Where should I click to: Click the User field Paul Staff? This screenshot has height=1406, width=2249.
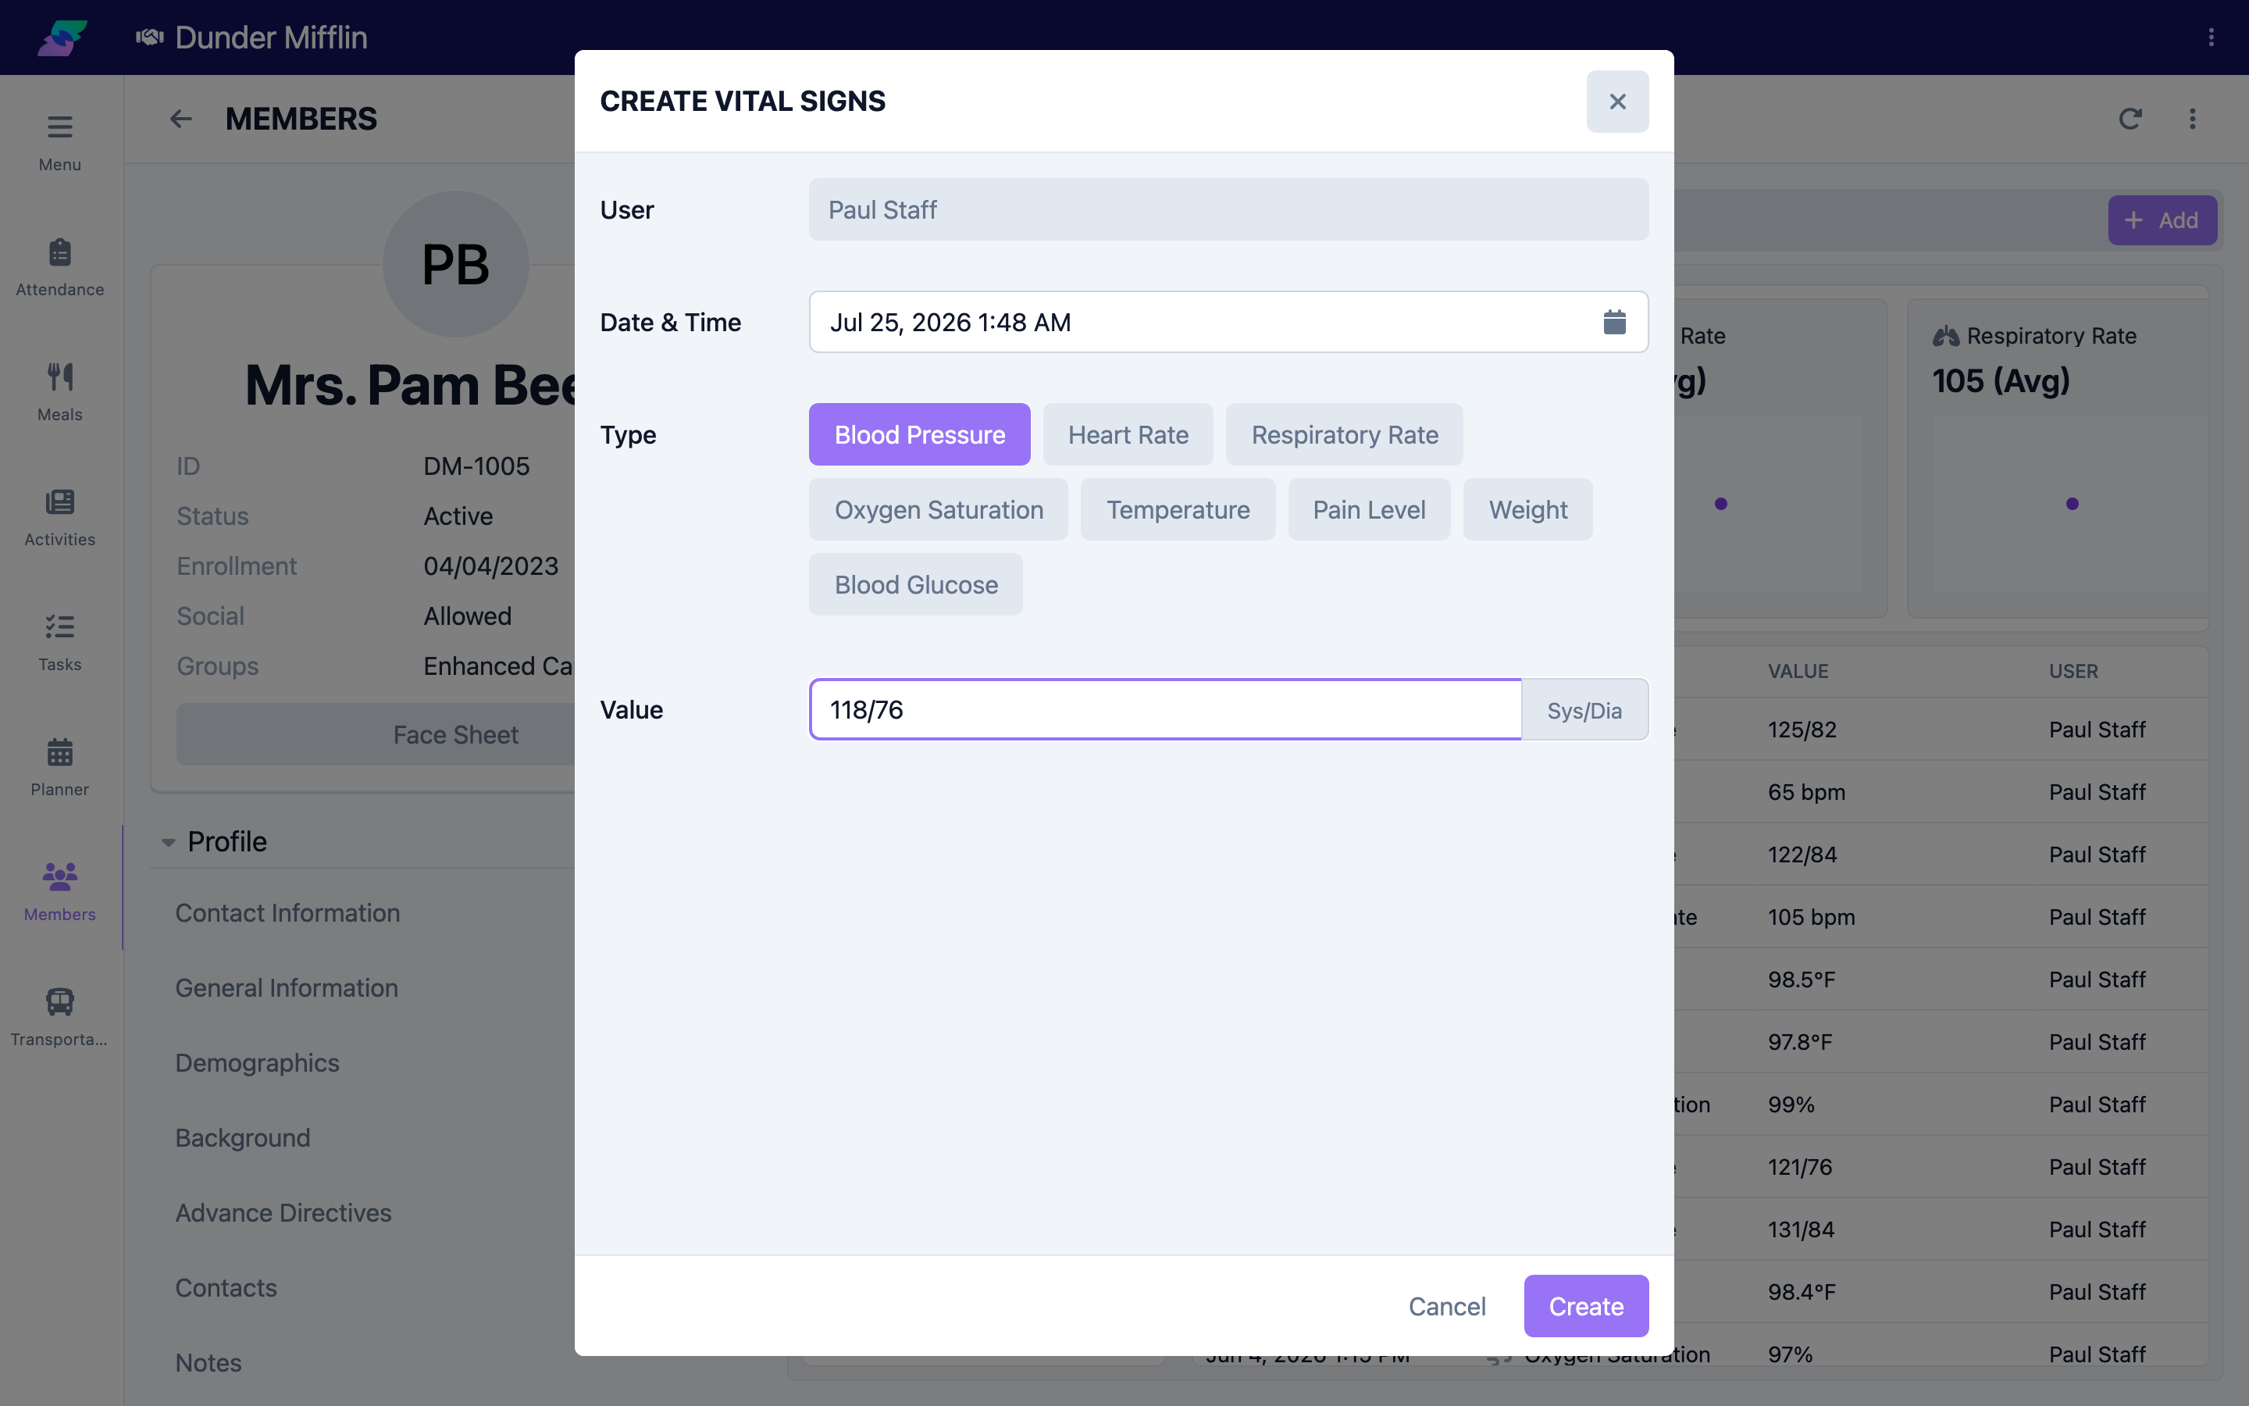(x=1228, y=209)
